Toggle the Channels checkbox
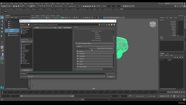Screen dimensions: 186x105 point(94,35)
